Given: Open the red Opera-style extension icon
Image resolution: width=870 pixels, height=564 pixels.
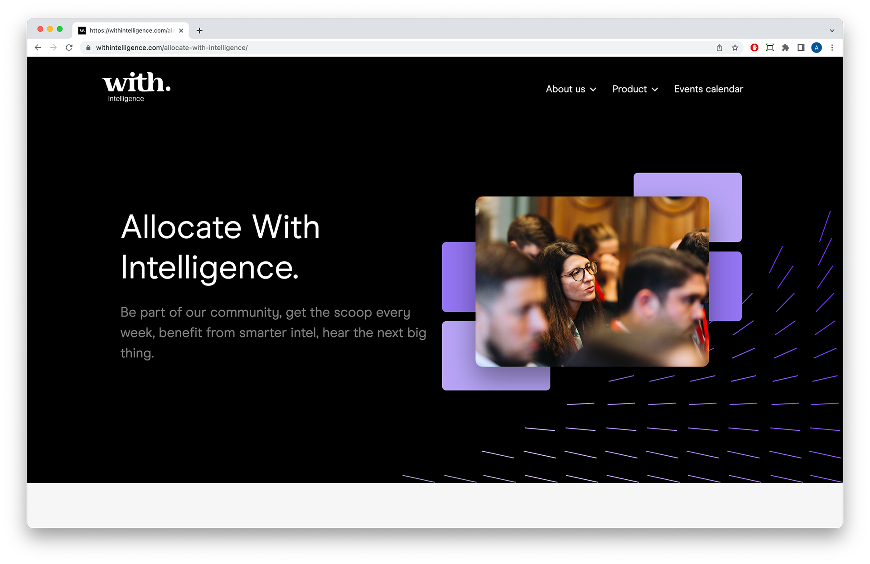Looking at the screenshot, I should tap(754, 48).
